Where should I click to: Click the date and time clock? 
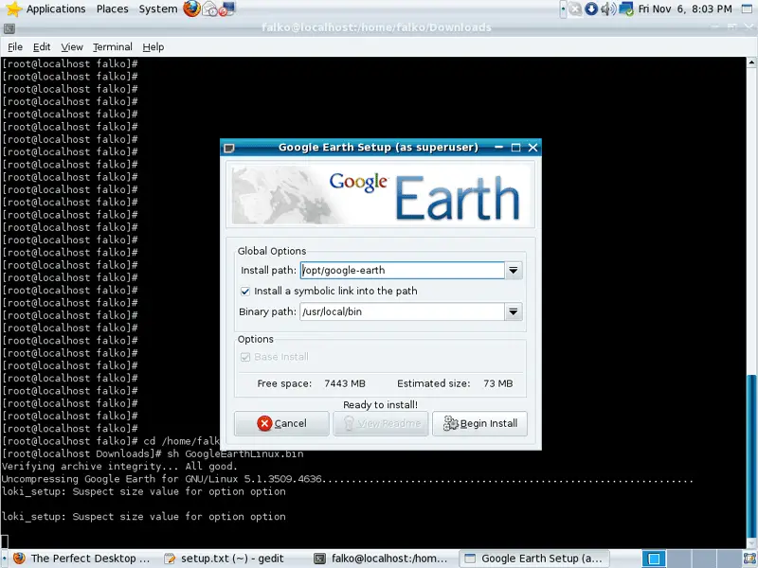click(685, 9)
